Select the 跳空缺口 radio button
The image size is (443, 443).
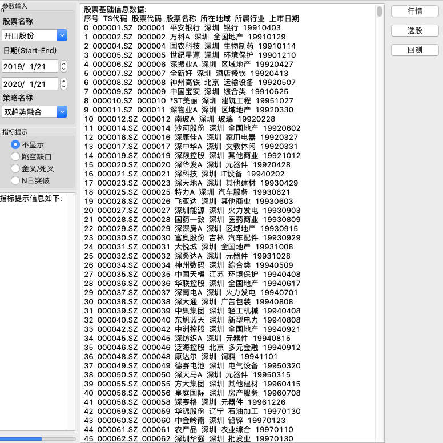pos(15,156)
